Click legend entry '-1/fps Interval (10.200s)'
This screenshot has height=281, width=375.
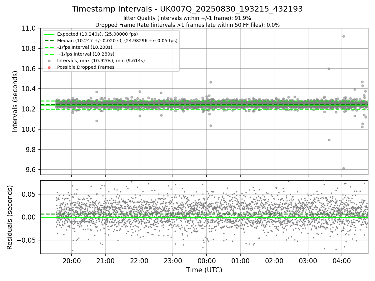coord(84,47)
